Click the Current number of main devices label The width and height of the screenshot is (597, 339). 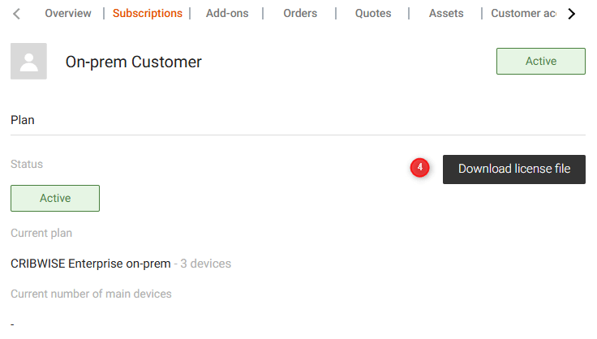(91, 294)
